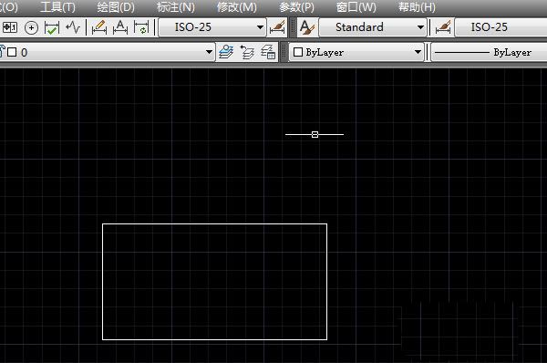Screen dimensions: 547x363
Task: Open the 参数(P) menu
Action: [296, 7]
